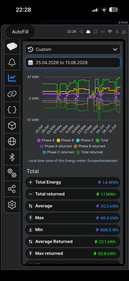Click the app Wi-Fi status icon
The width and height of the screenshot is (129, 281).
coord(110,32)
